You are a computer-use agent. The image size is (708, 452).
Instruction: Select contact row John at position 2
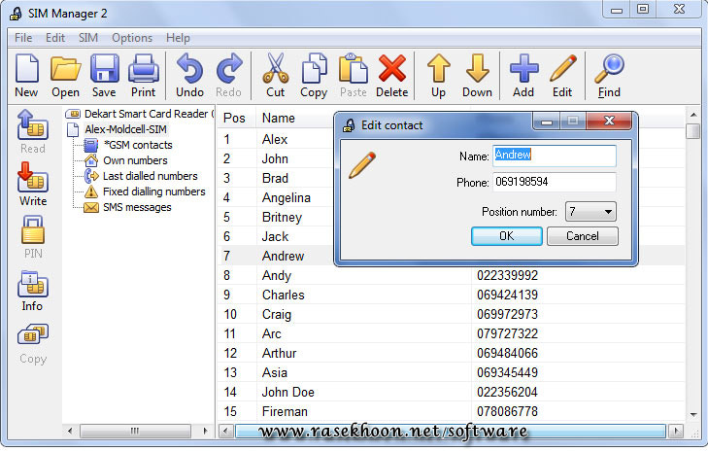pos(276,158)
